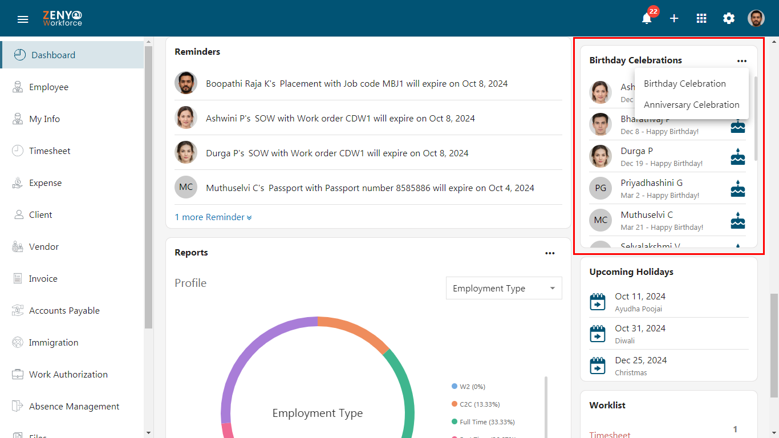Screen dimensions: 779x438
Task: Click the 'Ayudha Poojai' holiday name
Action: click(638, 309)
